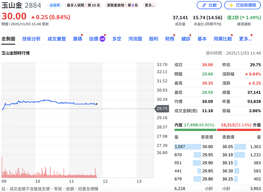The image size is (263, 192).
Task: Toggle the 已加自選股 watchlist button
Action: pyautogui.click(x=242, y=5)
